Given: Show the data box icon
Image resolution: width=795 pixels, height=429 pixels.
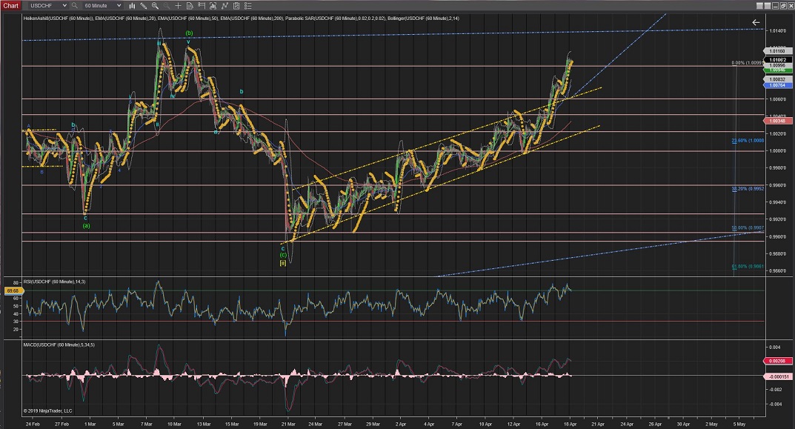Looking at the screenshot, I should tap(190, 6).
